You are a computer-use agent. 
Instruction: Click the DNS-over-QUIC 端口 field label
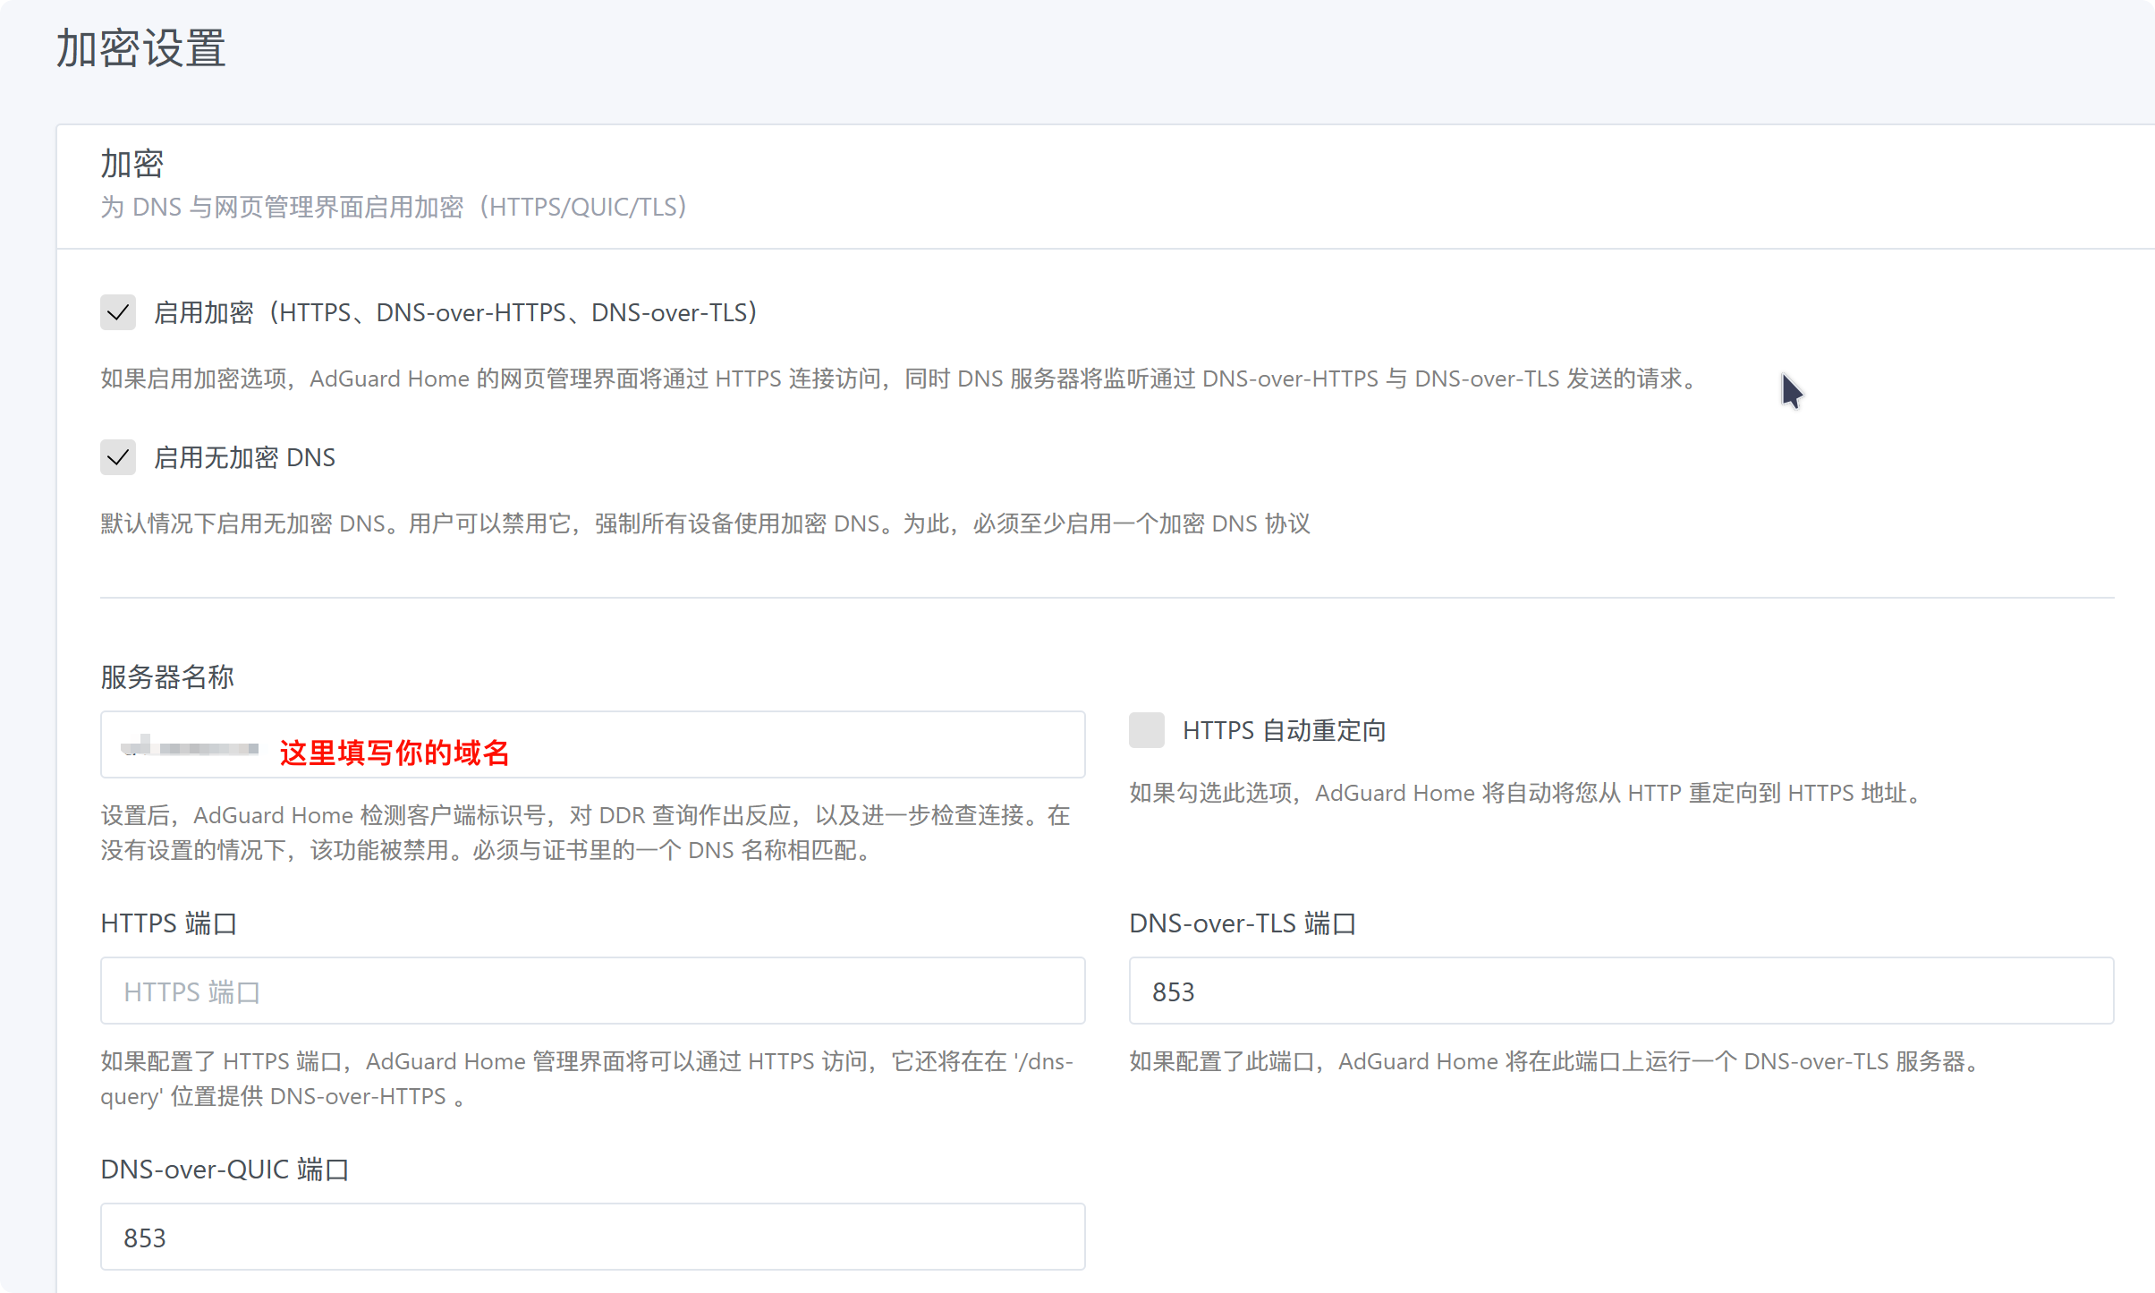(x=225, y=1169)
